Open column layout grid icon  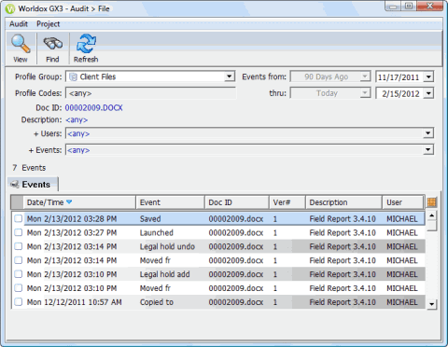point(431,202)
